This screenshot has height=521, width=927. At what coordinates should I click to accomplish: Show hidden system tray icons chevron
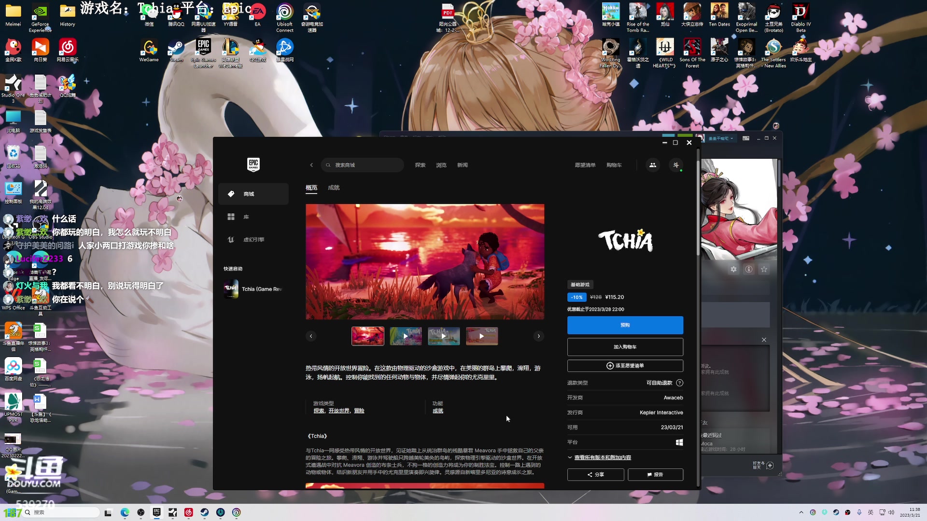801,512
